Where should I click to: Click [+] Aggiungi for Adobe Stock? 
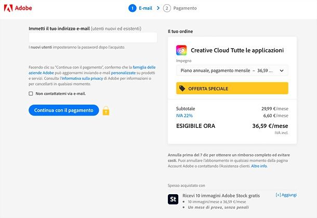click(286, 195)
